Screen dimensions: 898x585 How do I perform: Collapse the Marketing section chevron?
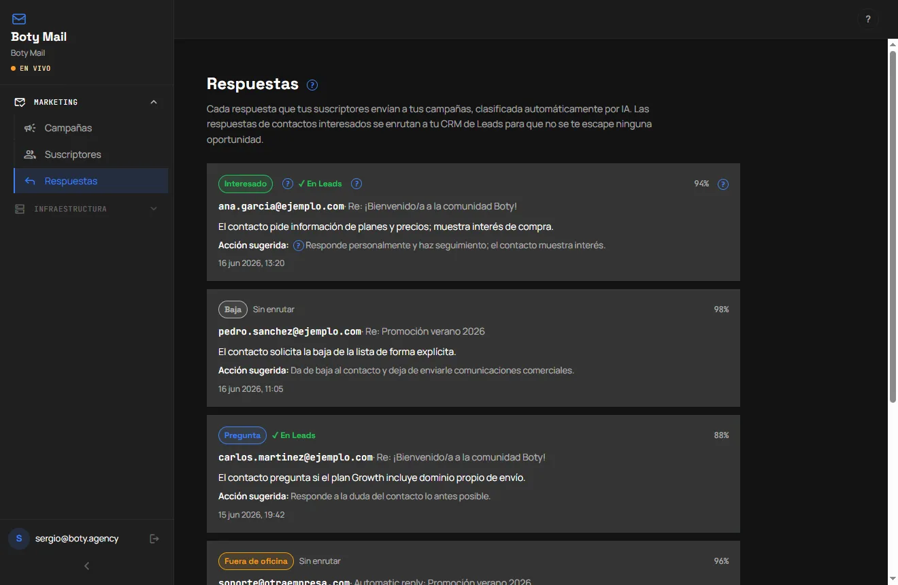click(x=154, y=102)
